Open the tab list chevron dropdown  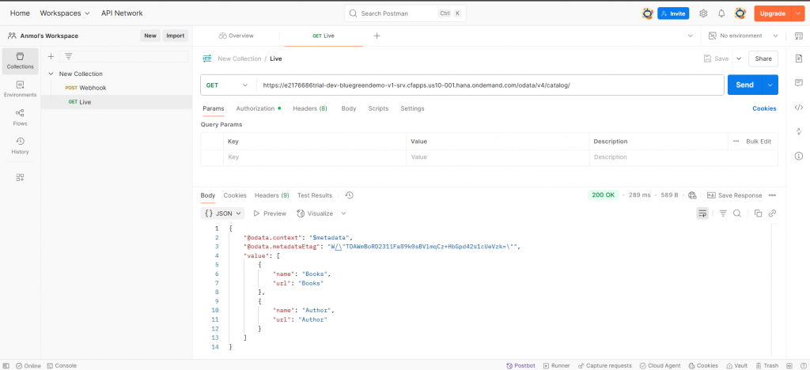coord(690,36)
